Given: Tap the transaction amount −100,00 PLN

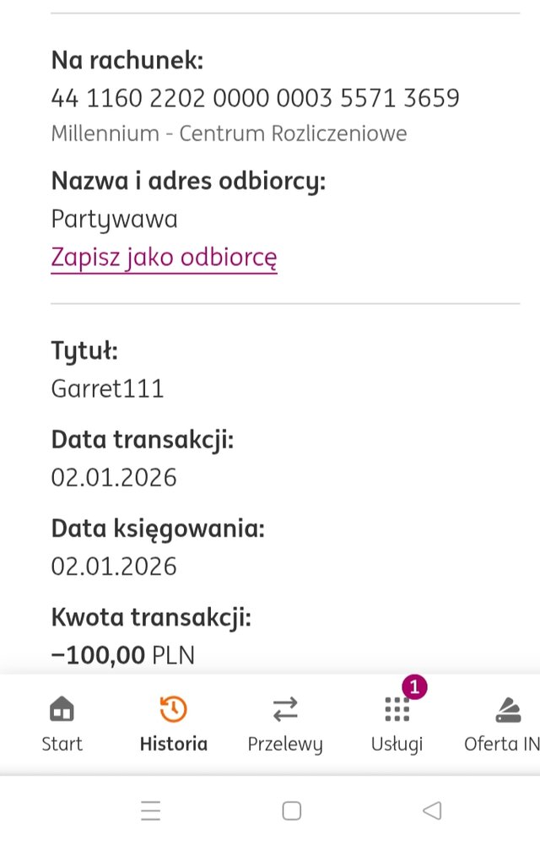Looking at the screenshot, I should [122, 655].
